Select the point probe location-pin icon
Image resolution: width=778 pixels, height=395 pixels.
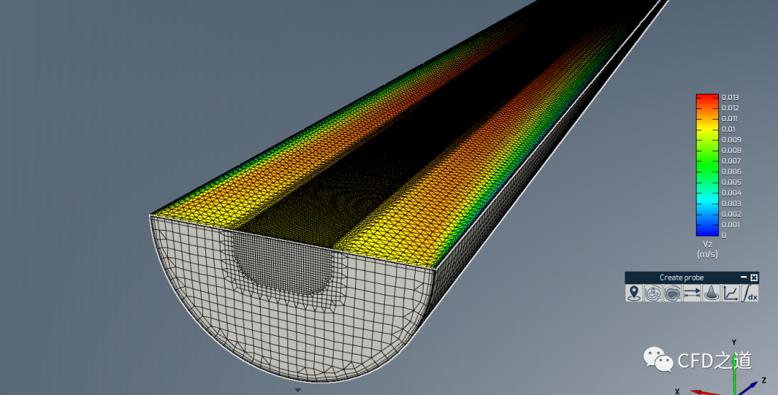(x=634, y=293)
